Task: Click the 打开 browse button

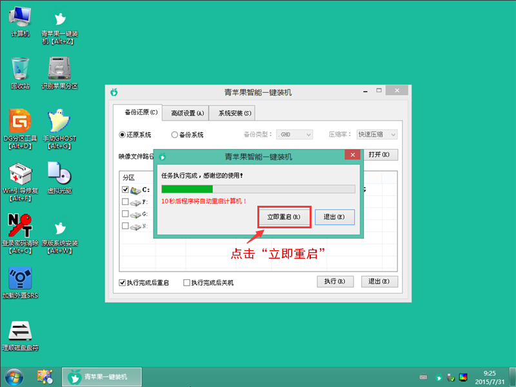Action: click(x=382, y=154)
